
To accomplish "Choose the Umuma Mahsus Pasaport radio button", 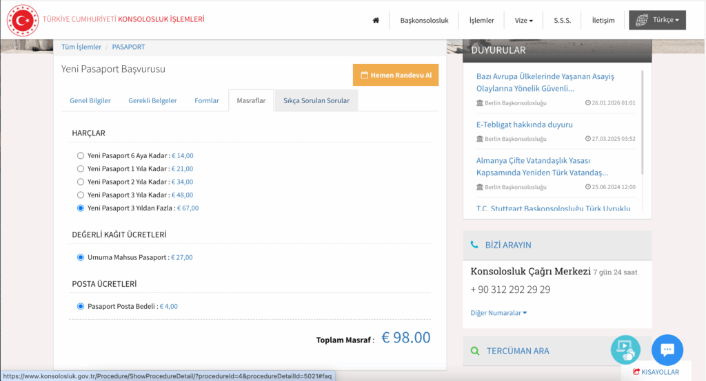I will click(x=81, y=257).
